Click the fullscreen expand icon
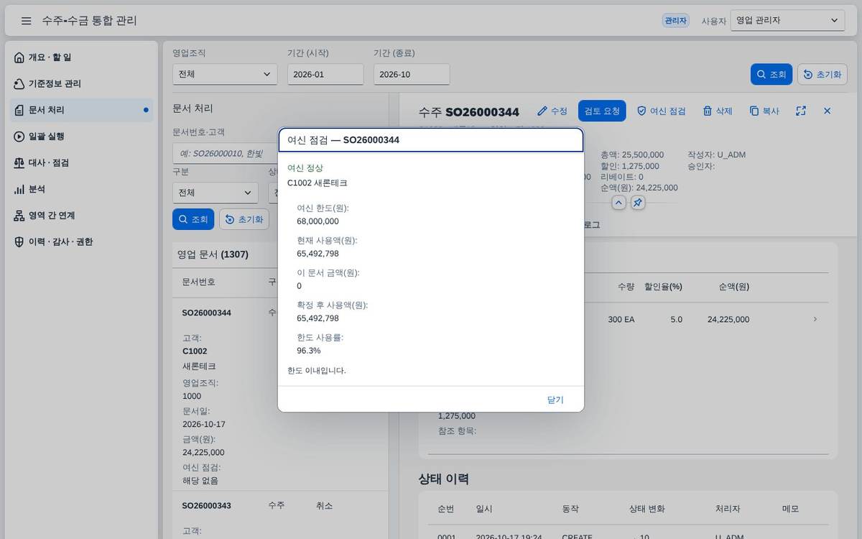Image resolution: width=862 pixels, height=539 pixels. [801, 111]
